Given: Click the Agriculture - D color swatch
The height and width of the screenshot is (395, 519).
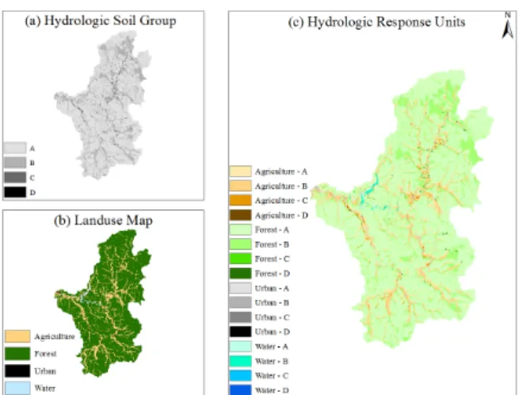Looking at the screenshot, I should [241, 215].
